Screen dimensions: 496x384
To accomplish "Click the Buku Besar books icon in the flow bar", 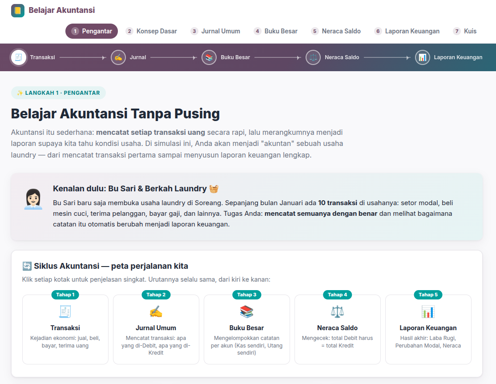I will tap(209, 57).
